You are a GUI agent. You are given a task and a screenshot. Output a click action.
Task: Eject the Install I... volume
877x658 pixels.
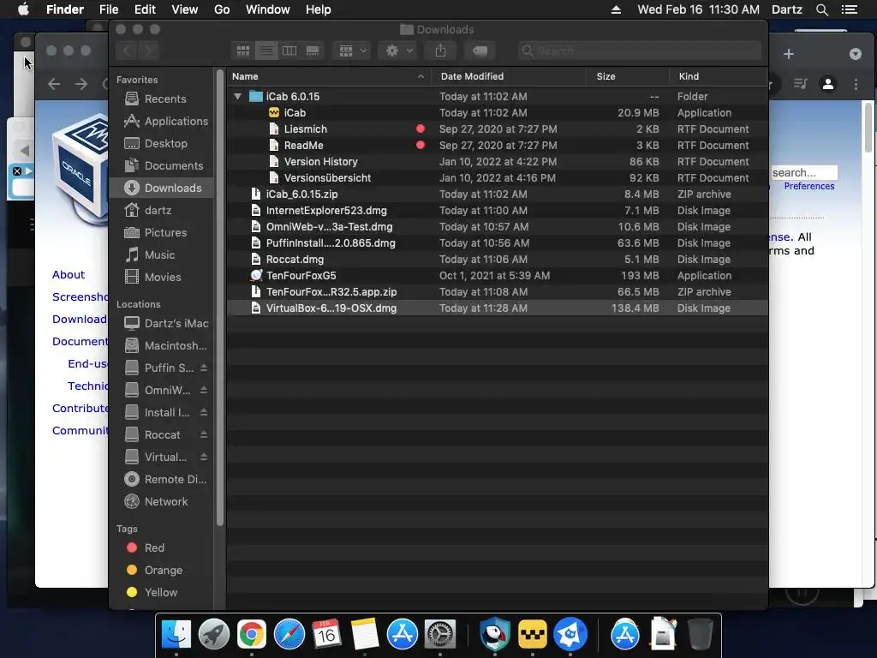coord(204,412)
